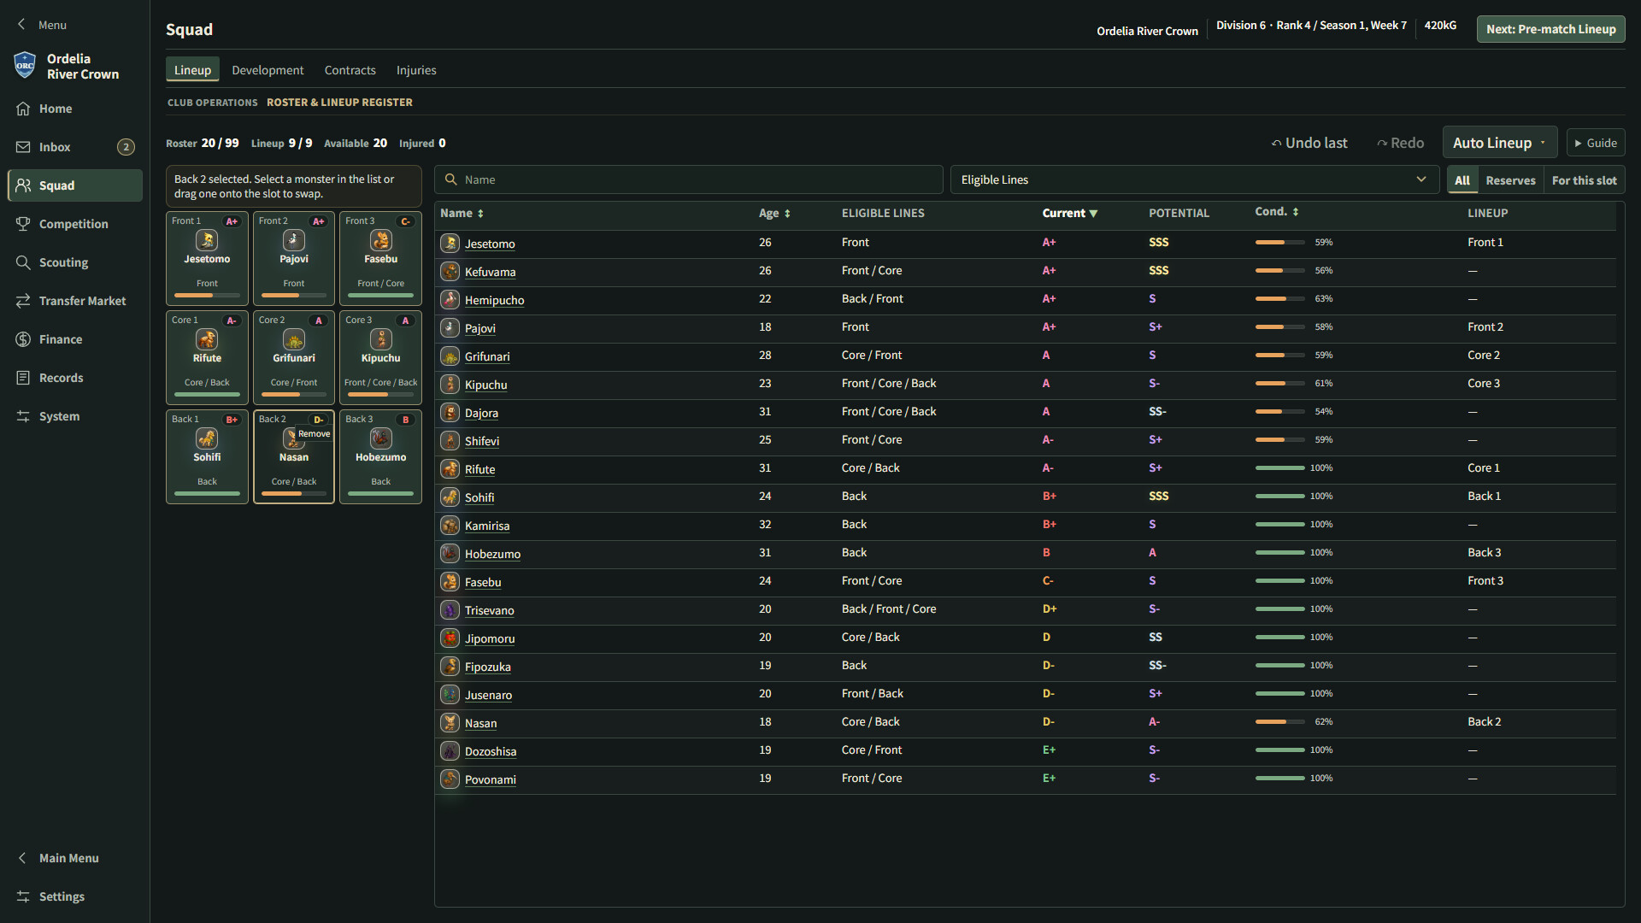Click Jipomoru's red portrait icon
Screen dimensions: 1641x923
(450, 638)
